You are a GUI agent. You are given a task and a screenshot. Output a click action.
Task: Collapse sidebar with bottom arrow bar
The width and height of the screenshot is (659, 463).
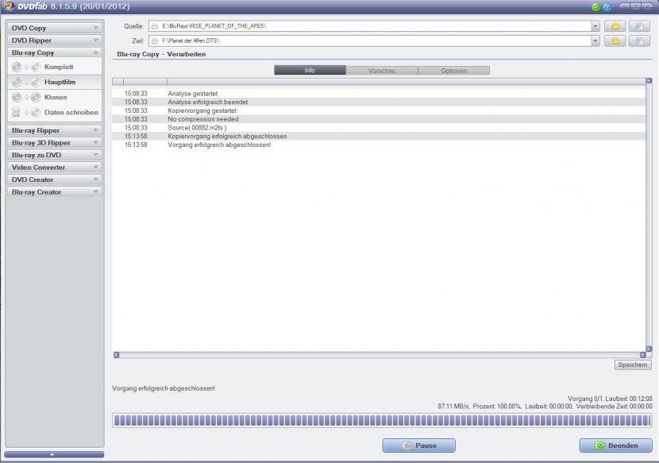54,454
